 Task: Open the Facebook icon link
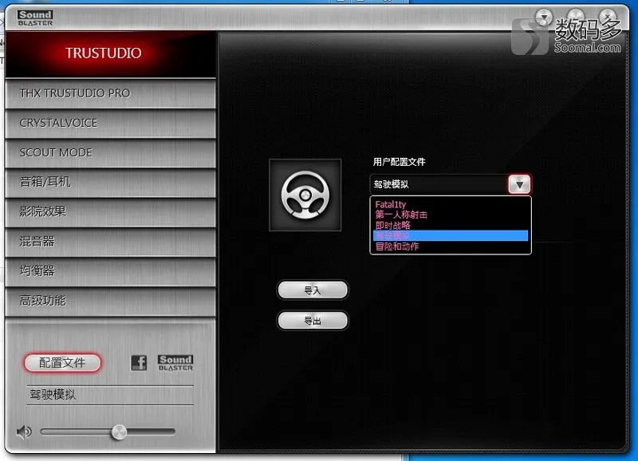139,363
